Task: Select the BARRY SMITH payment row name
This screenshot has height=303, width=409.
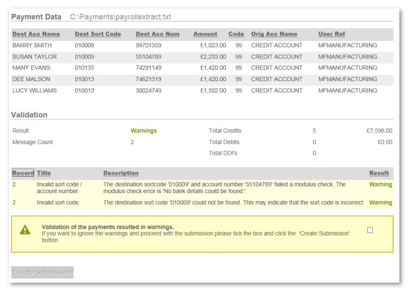Action: (32, 45)
